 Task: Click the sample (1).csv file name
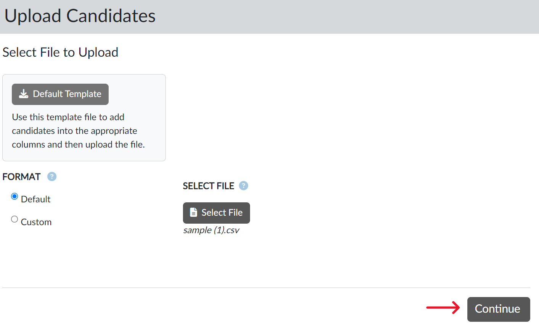tap(211, 230)
